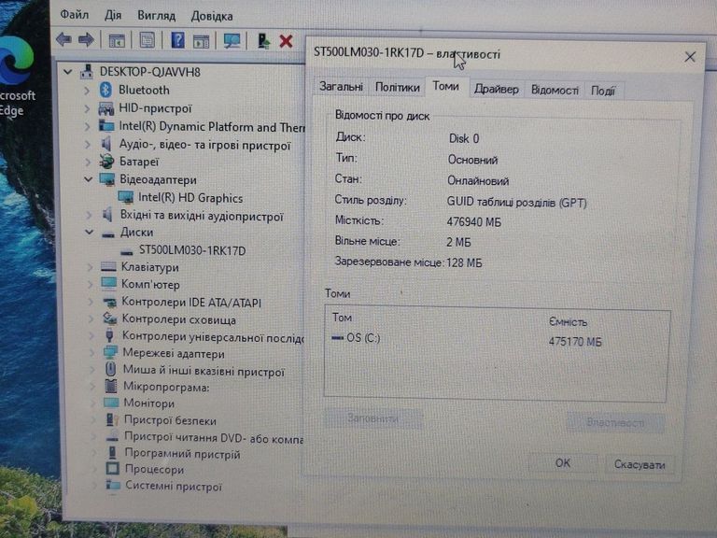Click the Контролери сховища icon
This screenshot has width=717, height=538.
pos(110,319)
